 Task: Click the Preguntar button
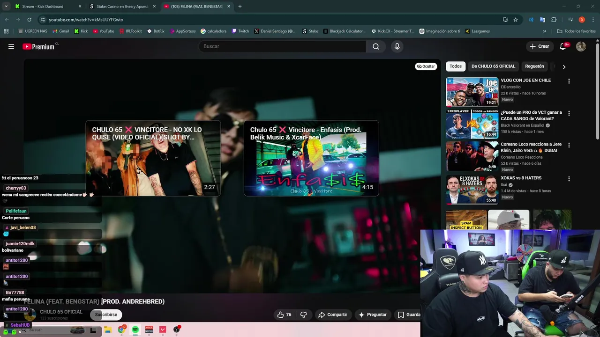pyautogui.click(x=372, y=315)
